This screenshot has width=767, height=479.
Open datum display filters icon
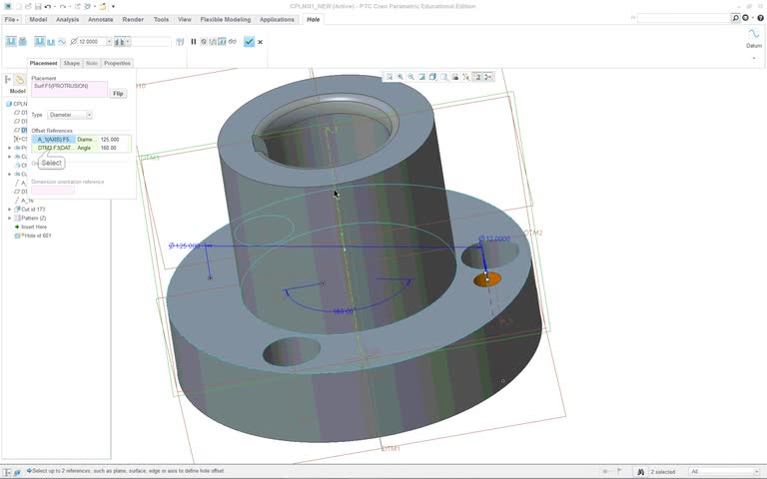(465, 77)
